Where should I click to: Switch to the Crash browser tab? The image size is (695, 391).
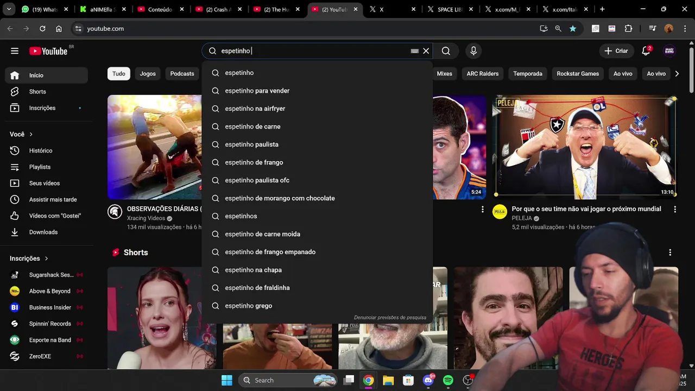click(x=220, y=9)
